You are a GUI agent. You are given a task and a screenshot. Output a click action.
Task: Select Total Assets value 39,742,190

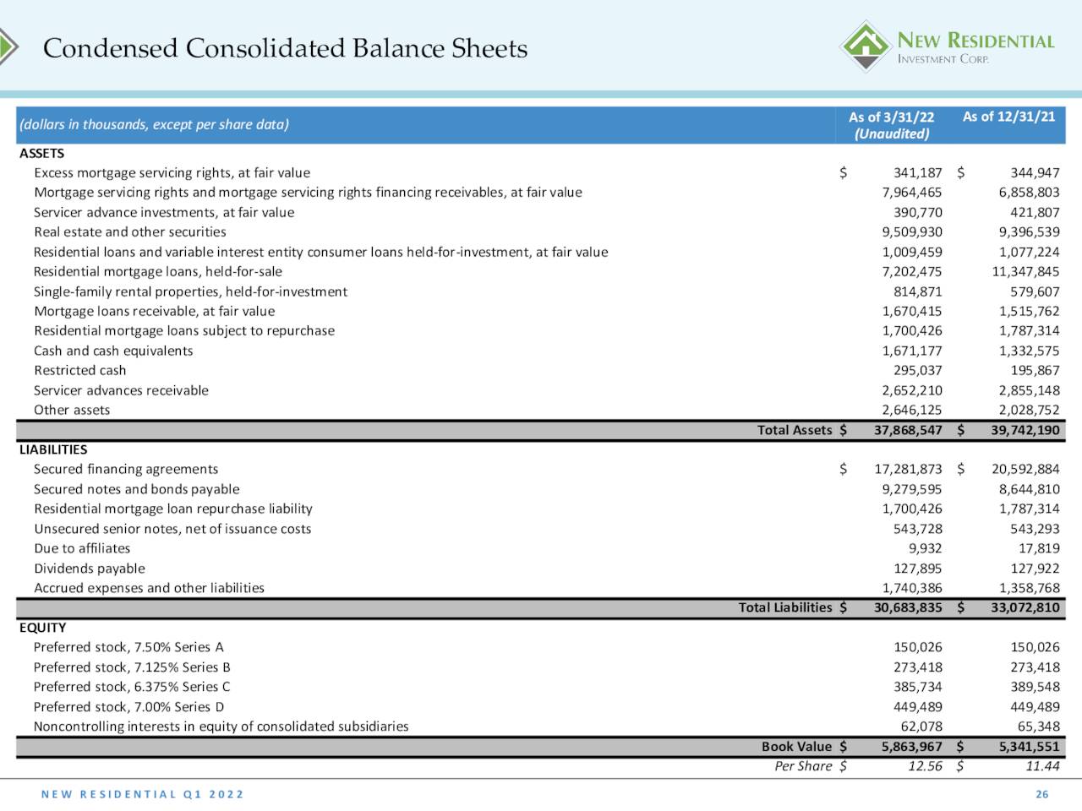(1025, 430)
